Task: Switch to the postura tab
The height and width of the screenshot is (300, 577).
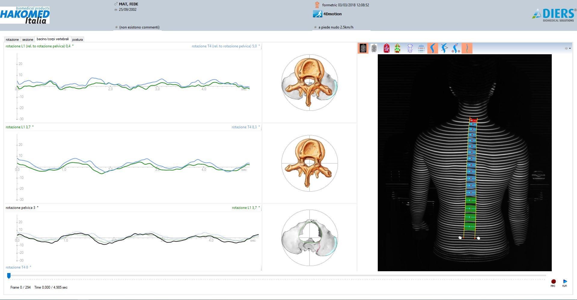Action: pos(78,40)
